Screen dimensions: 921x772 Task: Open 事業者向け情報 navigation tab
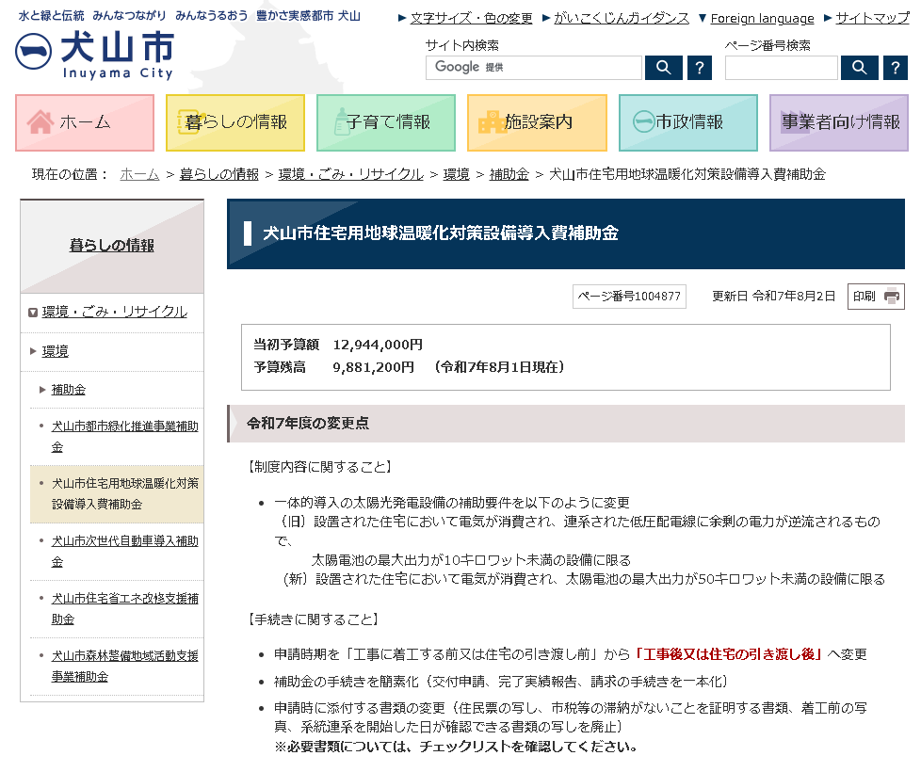pyautogui.click(x=839, y=122)
